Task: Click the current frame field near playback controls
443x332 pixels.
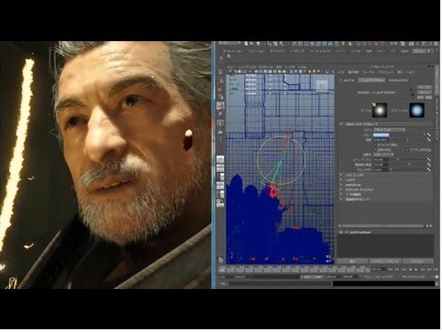Action: 378,270
